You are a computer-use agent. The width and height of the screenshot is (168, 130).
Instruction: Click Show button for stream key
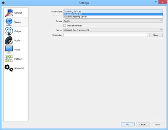click(156, 35)
